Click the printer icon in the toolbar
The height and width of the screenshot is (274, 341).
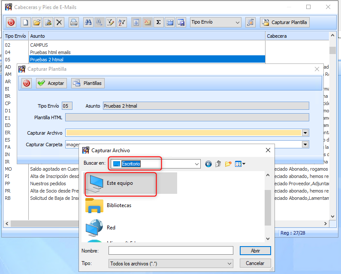(x=74, y=22)
